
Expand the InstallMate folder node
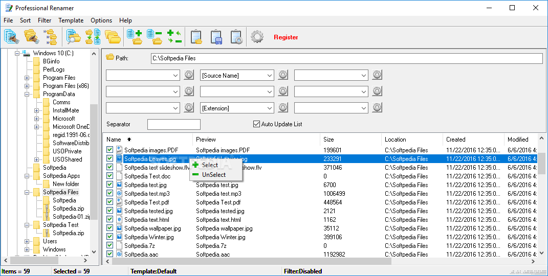pos(37,110)
